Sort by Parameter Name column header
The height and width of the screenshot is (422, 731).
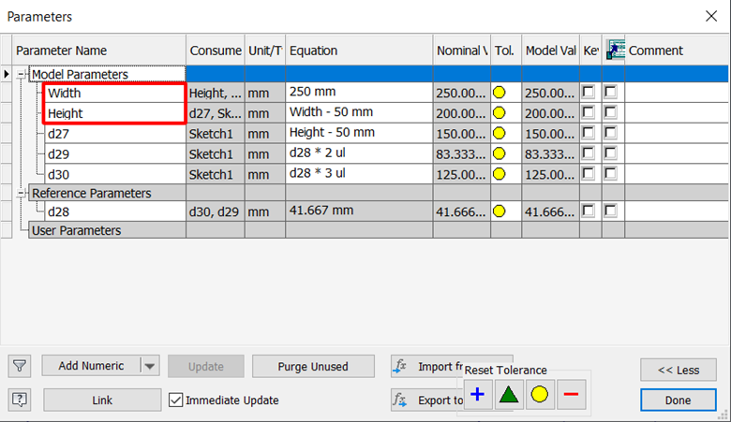(99, 51)
